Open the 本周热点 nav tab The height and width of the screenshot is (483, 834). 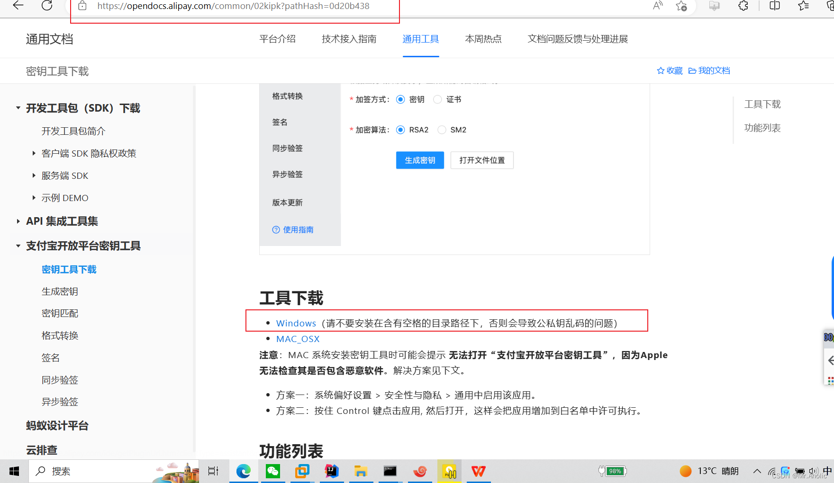483,39
